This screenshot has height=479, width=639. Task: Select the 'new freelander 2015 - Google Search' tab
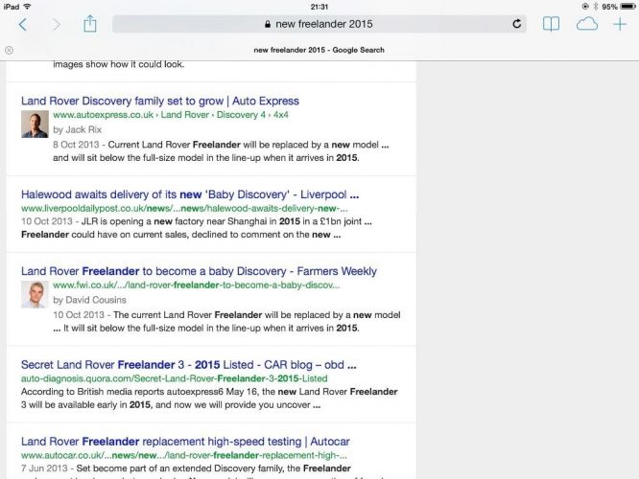point(319,50)
